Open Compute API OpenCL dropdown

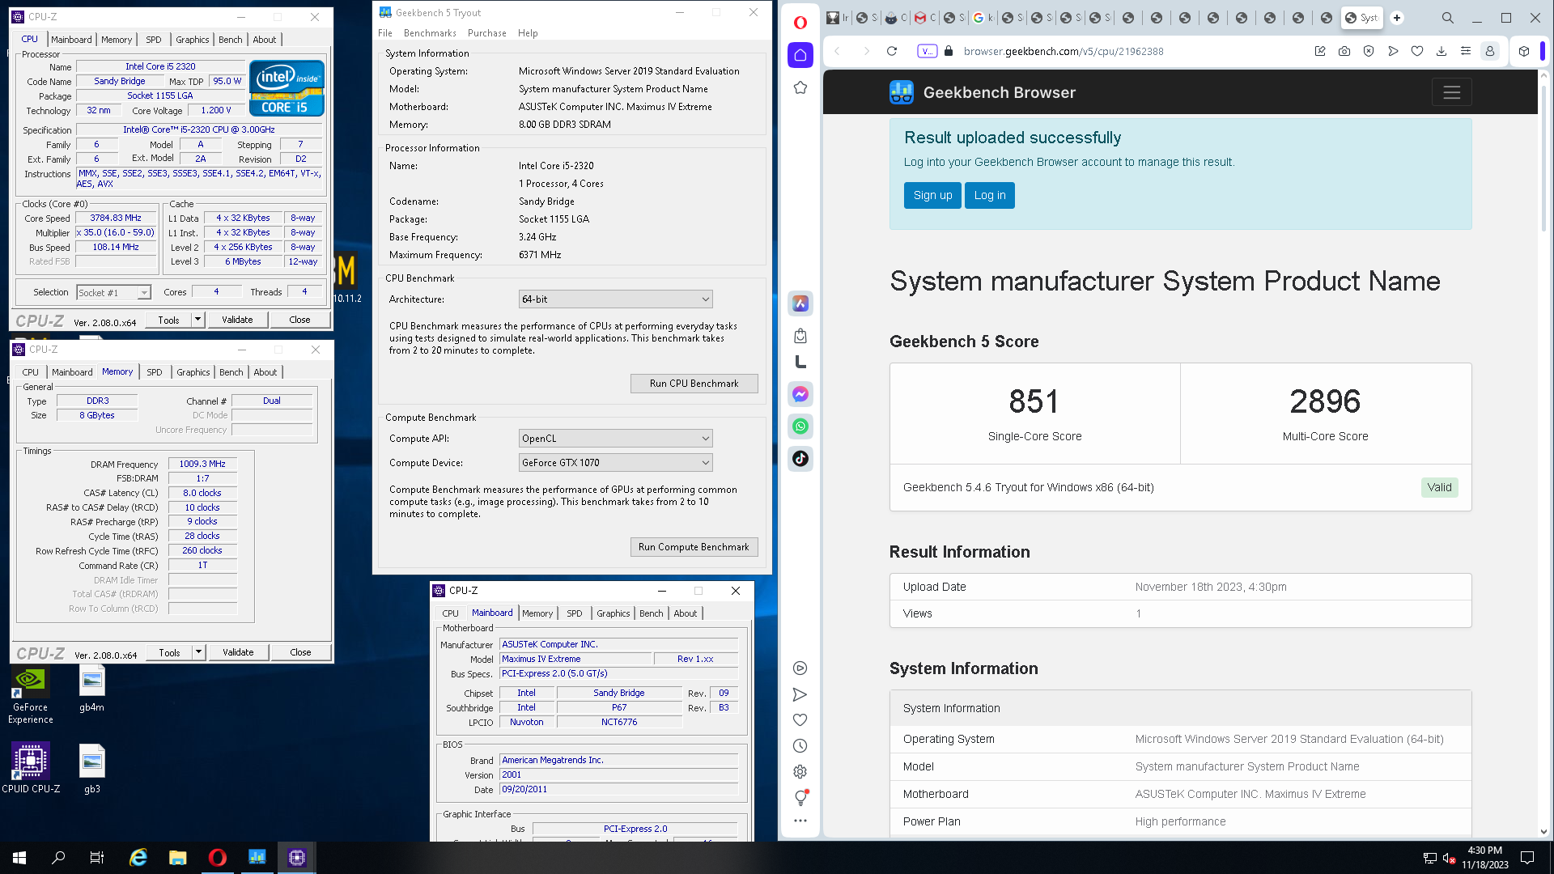coord(615,439)
